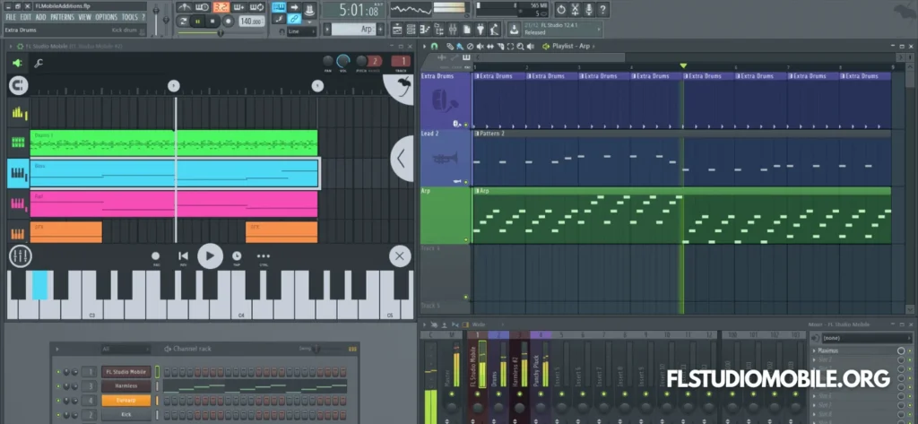918x424 pixels.
Task: Pause playback with the main transport pause button
Action: click(198, 22)
